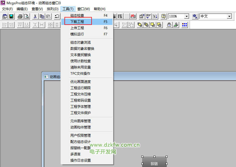Open the 文件(F) menu
This screenshot has height=167, width=236.
[x=7, y=9]
